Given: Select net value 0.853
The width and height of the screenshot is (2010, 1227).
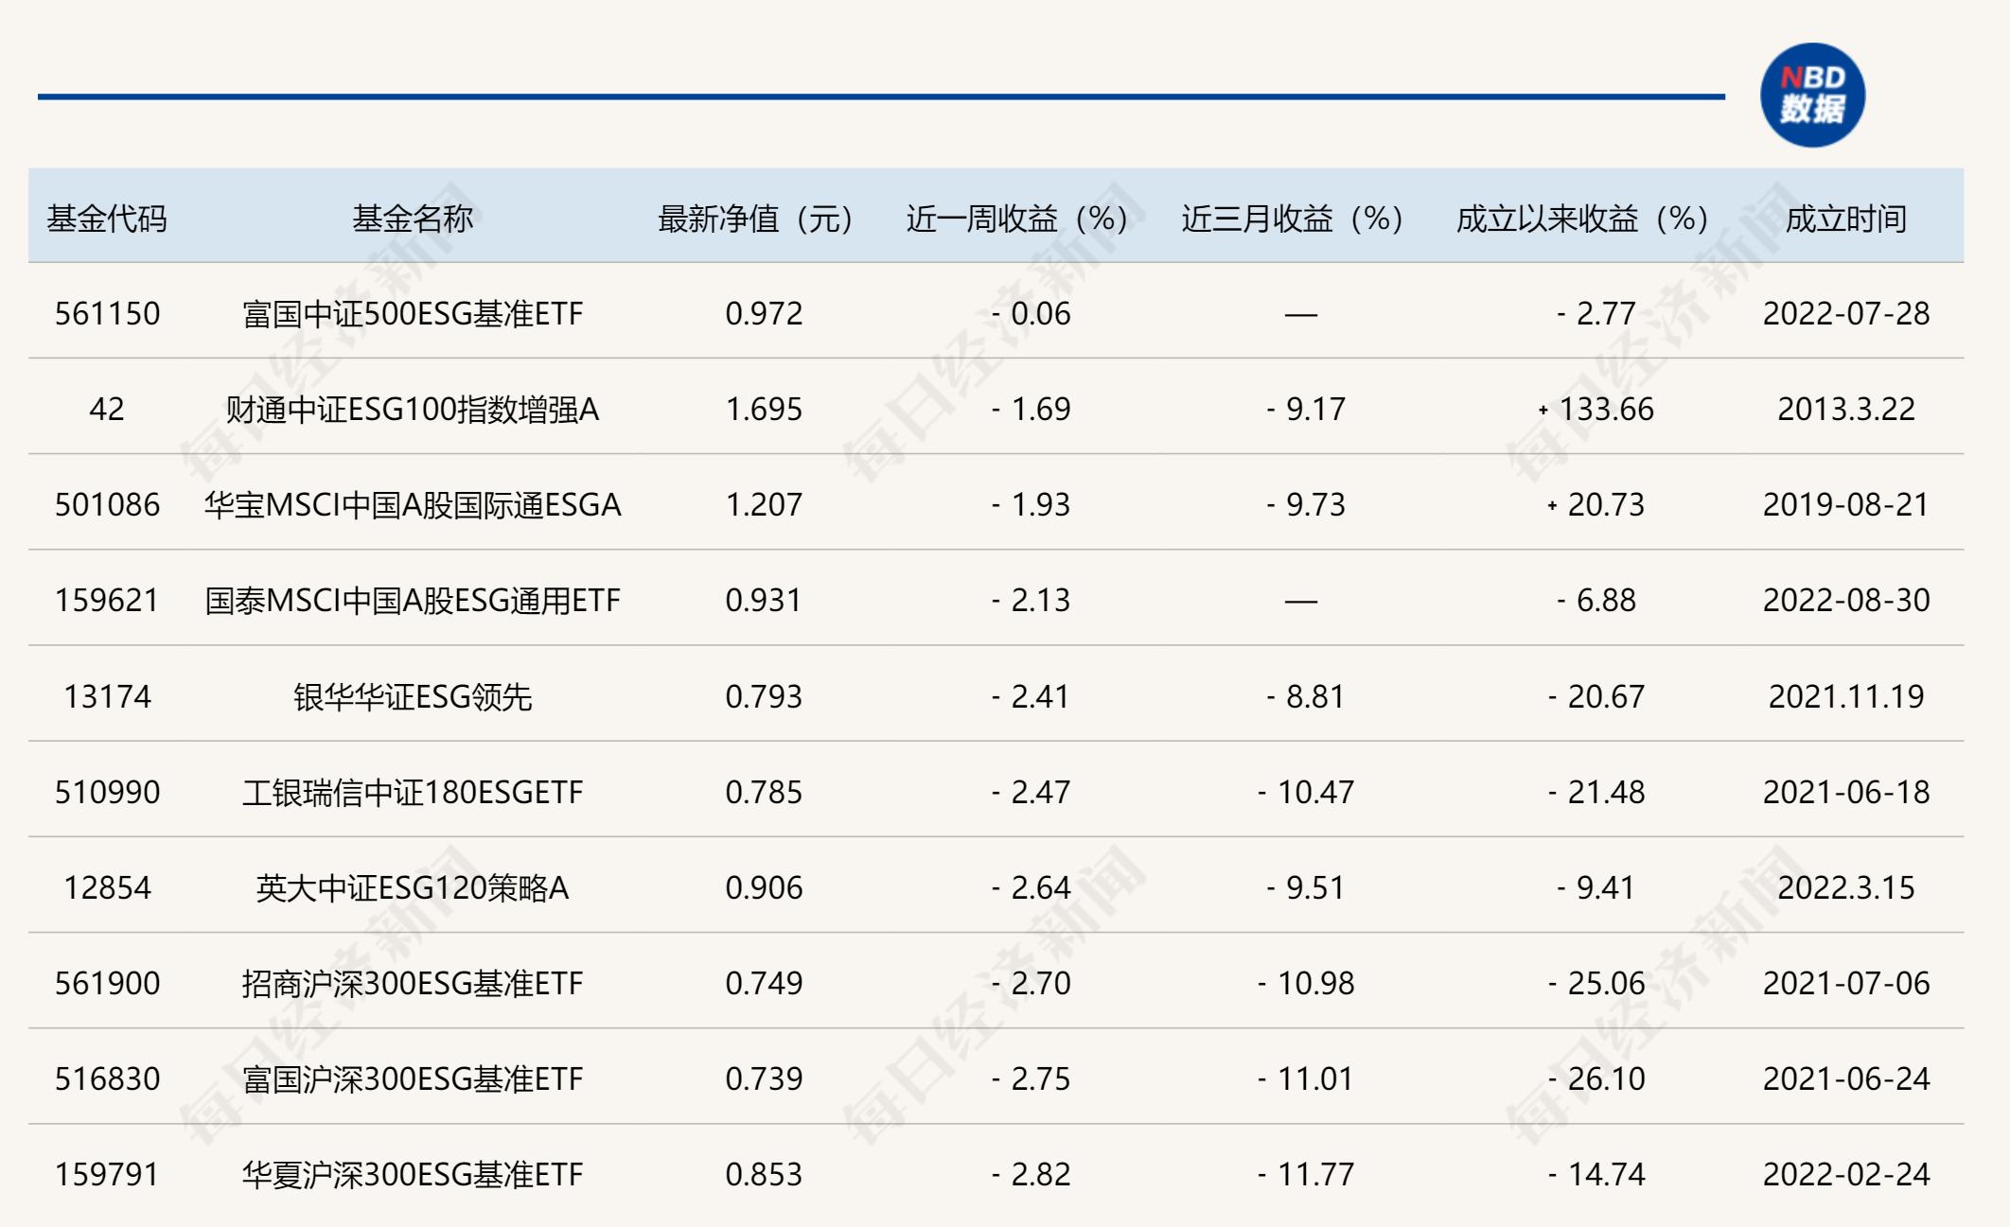Looking at the screenshot, I should click(x=764, y=1174).
